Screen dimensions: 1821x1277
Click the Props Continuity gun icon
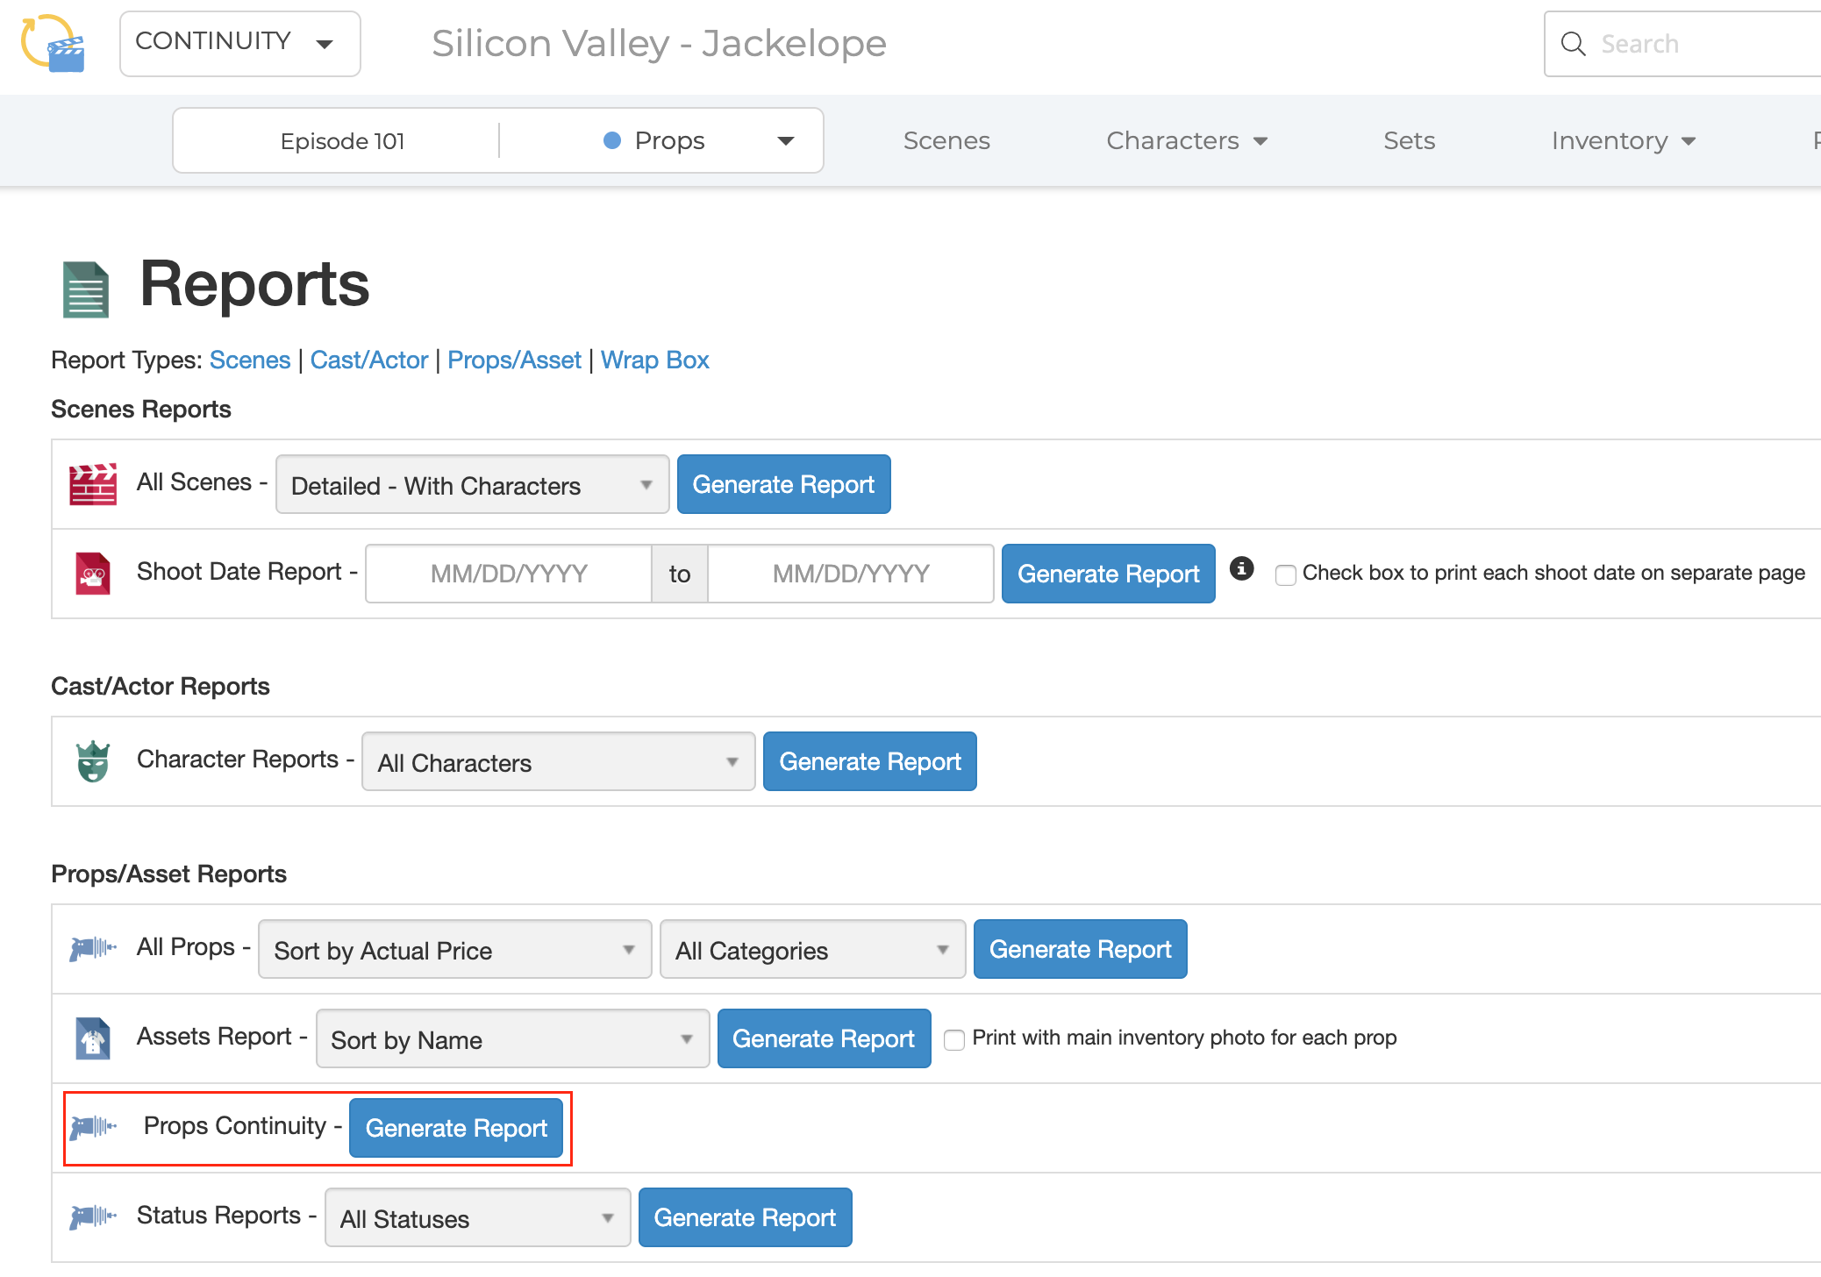(93, 1126)
